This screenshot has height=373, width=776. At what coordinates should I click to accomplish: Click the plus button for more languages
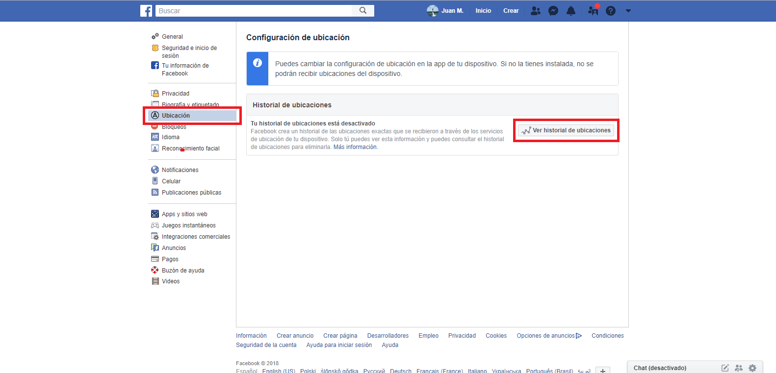tap(603, 371)
